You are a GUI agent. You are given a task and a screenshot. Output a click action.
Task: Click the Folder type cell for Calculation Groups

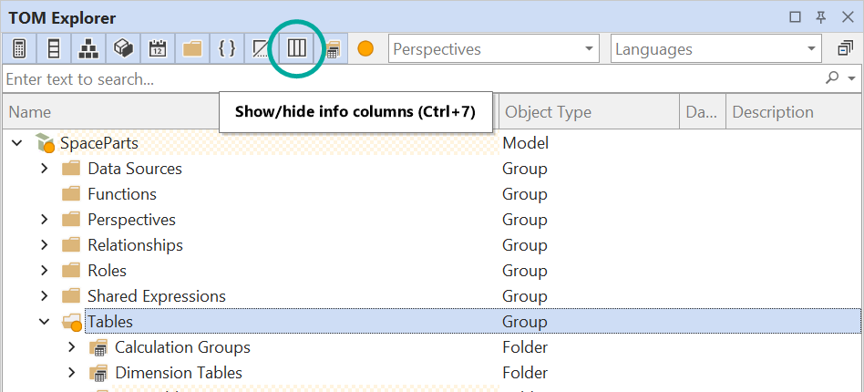525,347
